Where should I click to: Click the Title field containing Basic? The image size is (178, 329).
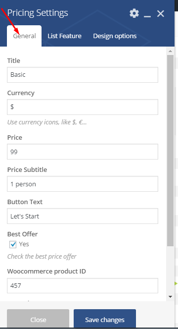pos(83,75)
